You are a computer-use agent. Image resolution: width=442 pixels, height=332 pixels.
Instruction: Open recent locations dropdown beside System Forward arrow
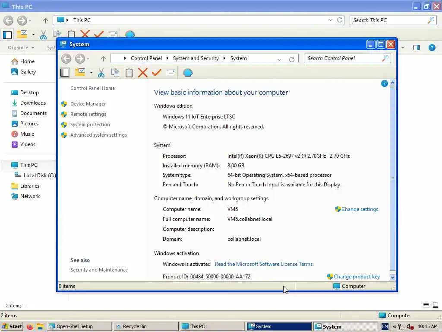[88, 59]
